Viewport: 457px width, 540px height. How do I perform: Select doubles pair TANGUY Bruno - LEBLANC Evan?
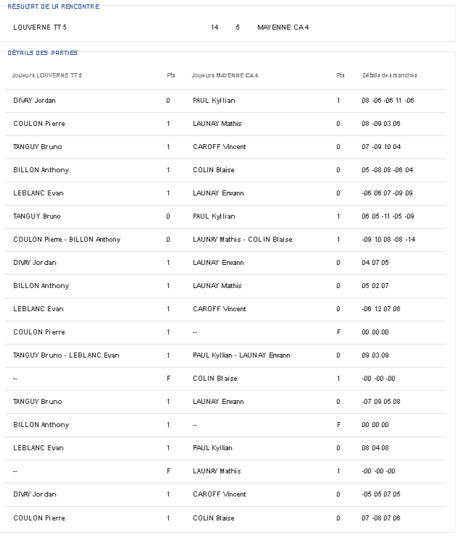(66, 355)
